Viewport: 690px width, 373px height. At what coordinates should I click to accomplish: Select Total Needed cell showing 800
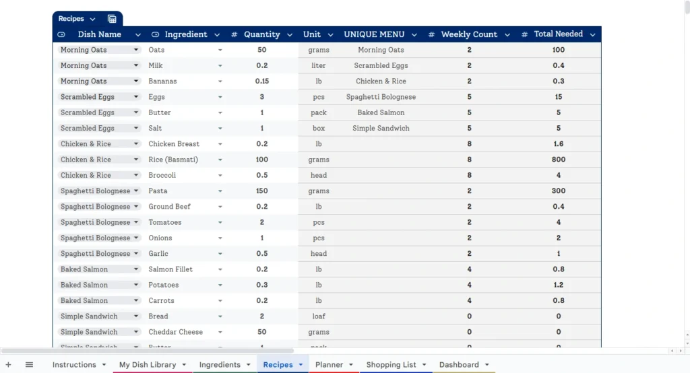pyautogui.click(x=559, y=160)
